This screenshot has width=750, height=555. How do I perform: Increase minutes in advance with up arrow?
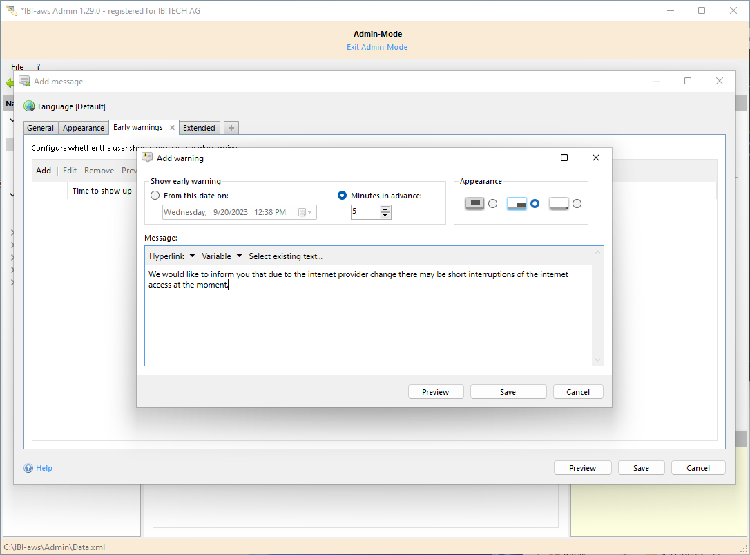click(385, 209)
